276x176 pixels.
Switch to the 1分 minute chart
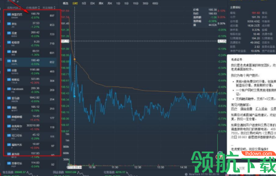[118, 3]
